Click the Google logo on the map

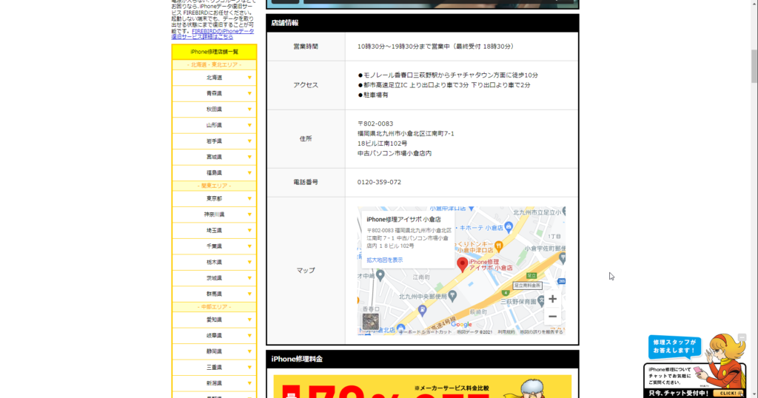pos(461,325)
